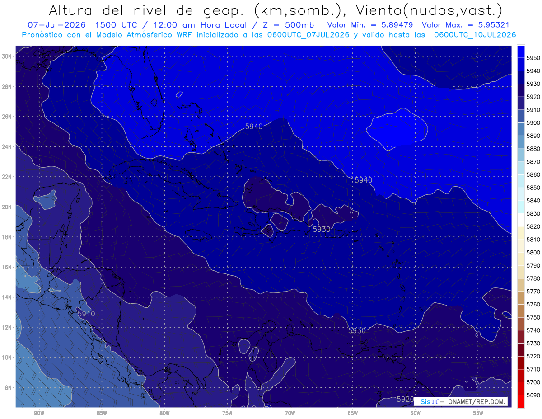Click the '55W' longitude axis label
Image resolution: width=542 pixels, height=419 pixels.
point(478,413)
